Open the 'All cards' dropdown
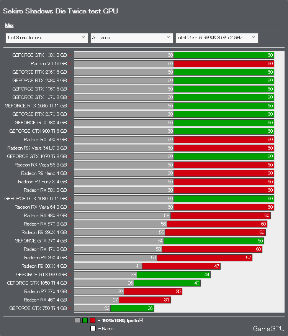288x336 pixels. coord(132,38)
